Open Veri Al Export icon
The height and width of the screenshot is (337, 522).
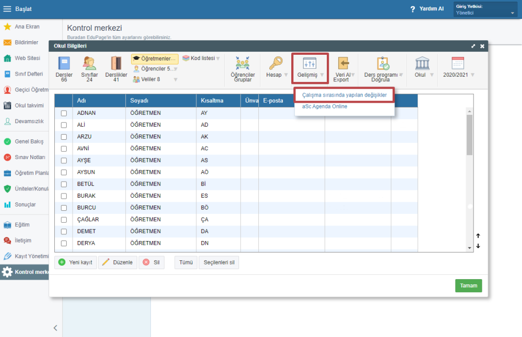pyautogui.click(x=342, y=64)
